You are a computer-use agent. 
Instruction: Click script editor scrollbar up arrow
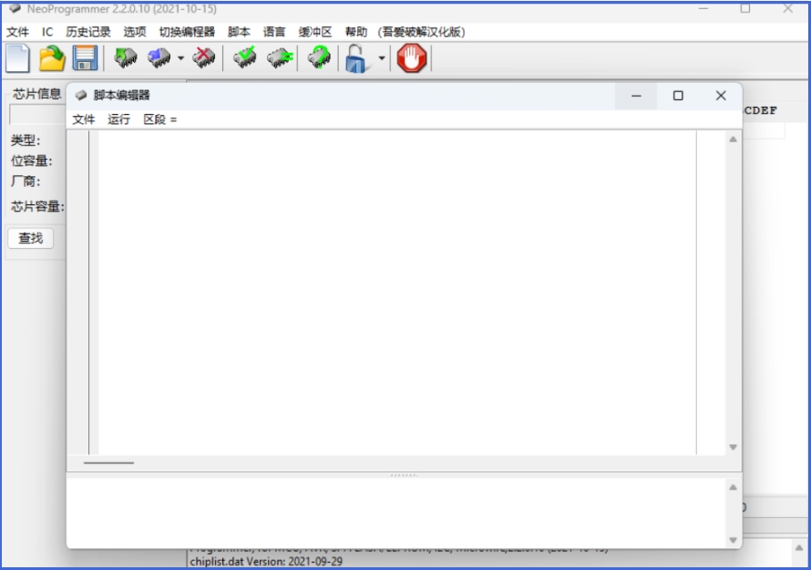733,140
